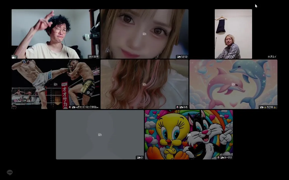Click the name label 木村享平

click(x=94, y=57)
